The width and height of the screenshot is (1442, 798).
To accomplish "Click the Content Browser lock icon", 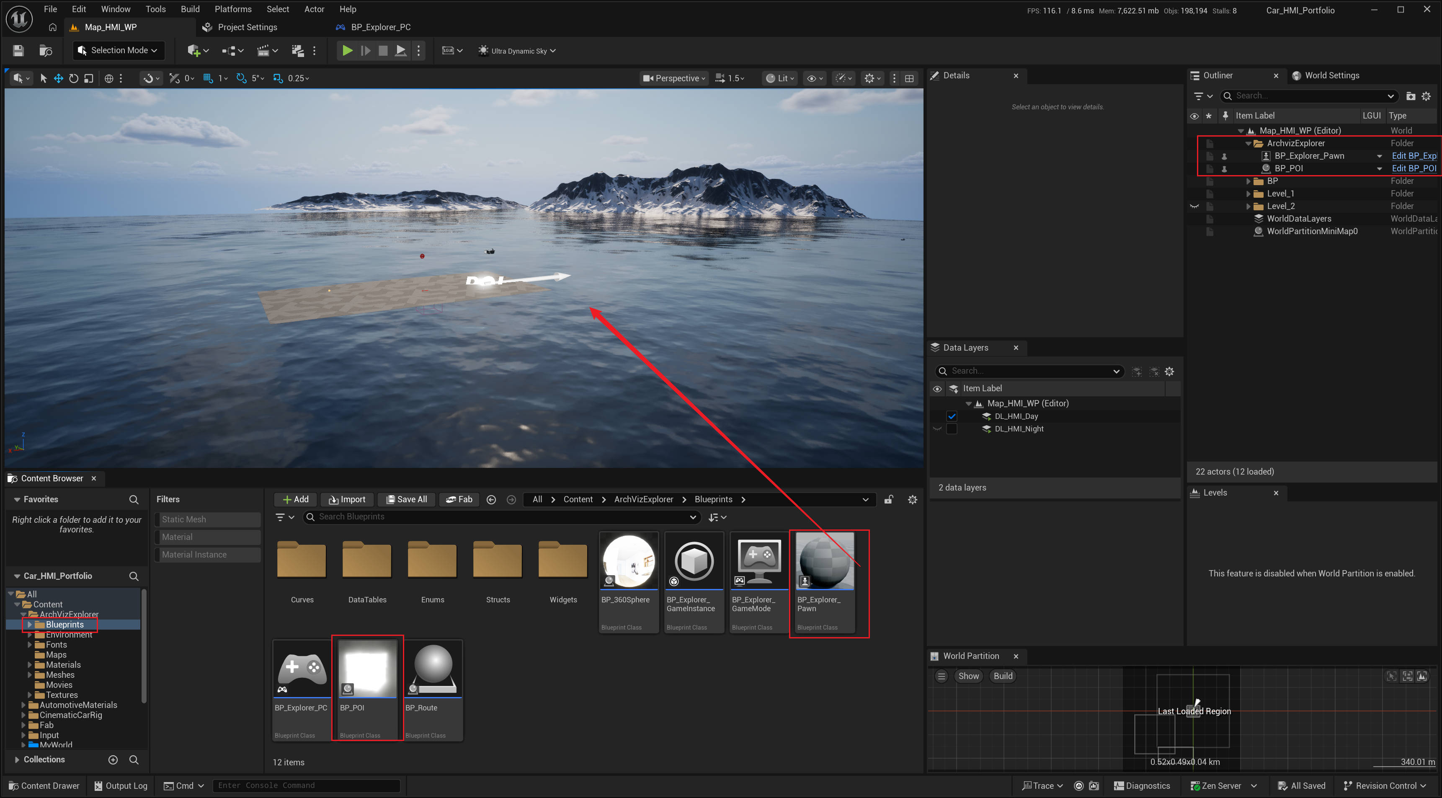I will click(x=888, y=499).
